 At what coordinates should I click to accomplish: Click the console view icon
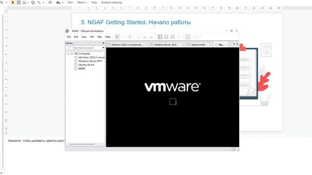click(187, 37)
